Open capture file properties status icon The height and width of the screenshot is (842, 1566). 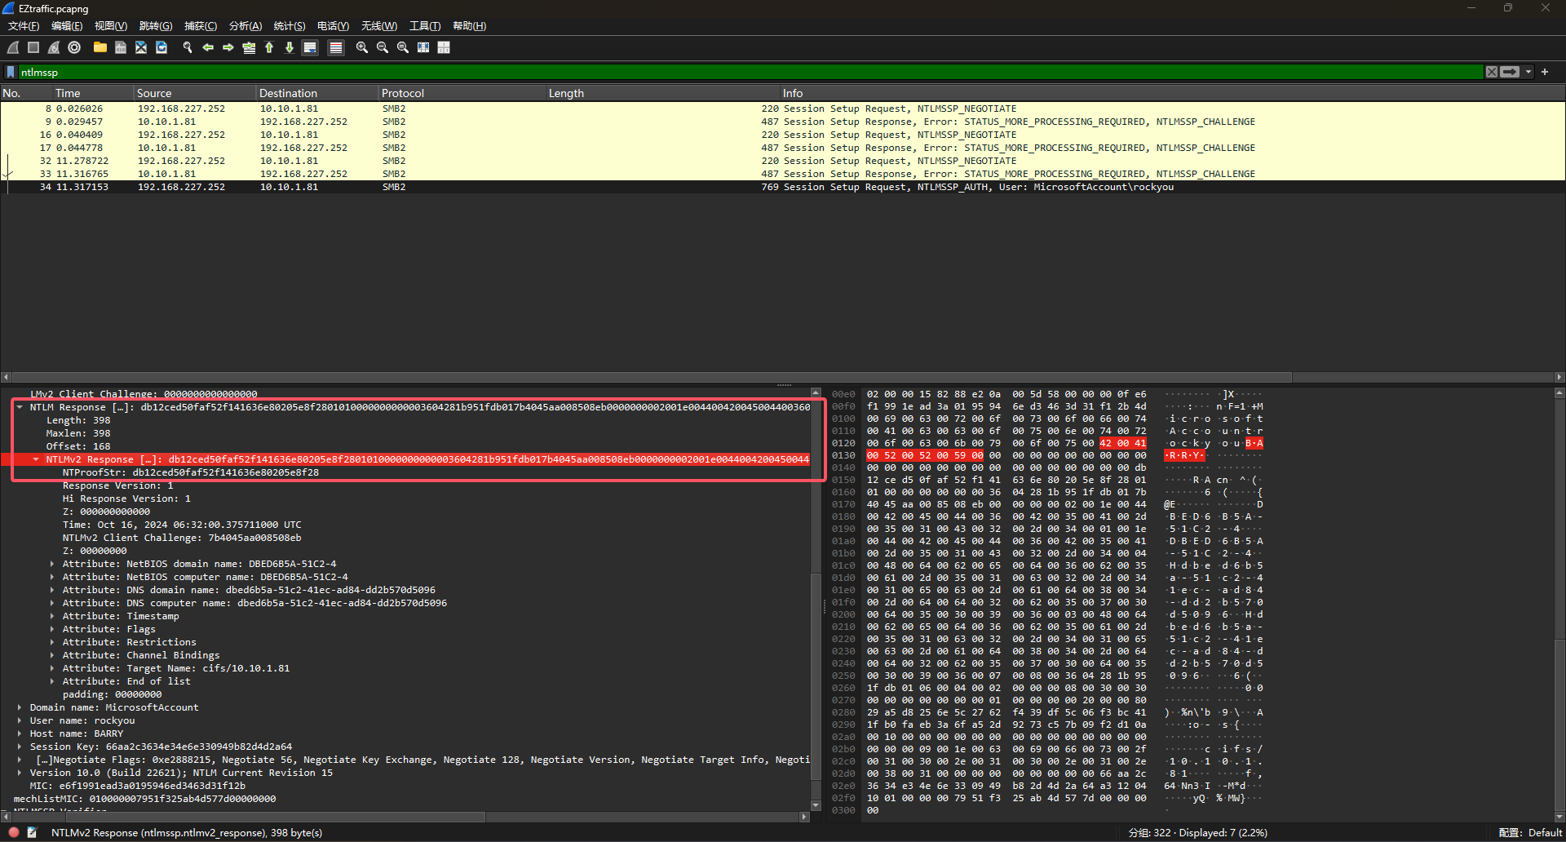tap(32, 832)
